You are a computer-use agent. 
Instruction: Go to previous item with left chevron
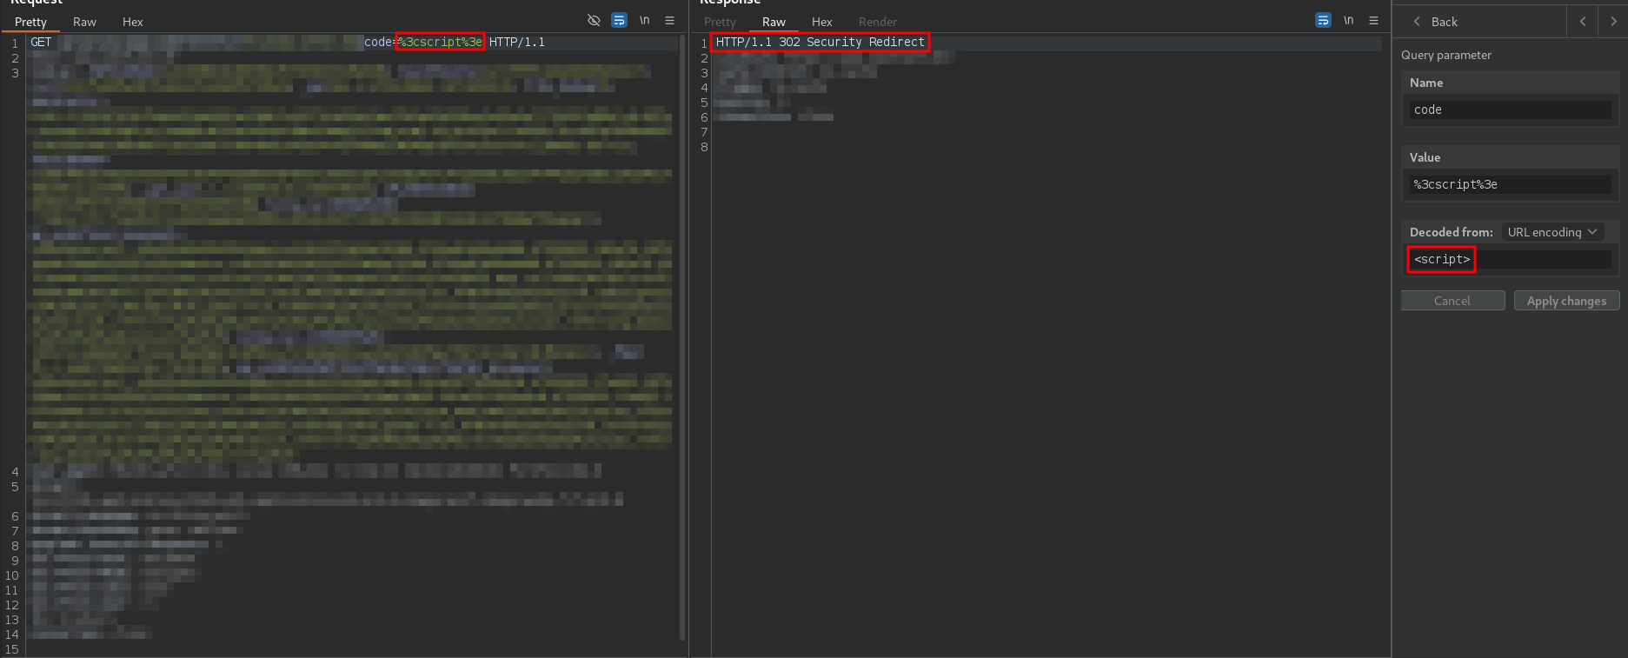(1583, 22)
